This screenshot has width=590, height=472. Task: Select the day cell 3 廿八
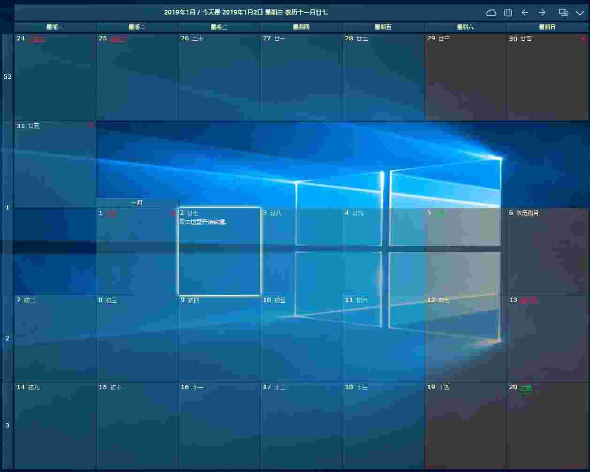click(301, 251)
